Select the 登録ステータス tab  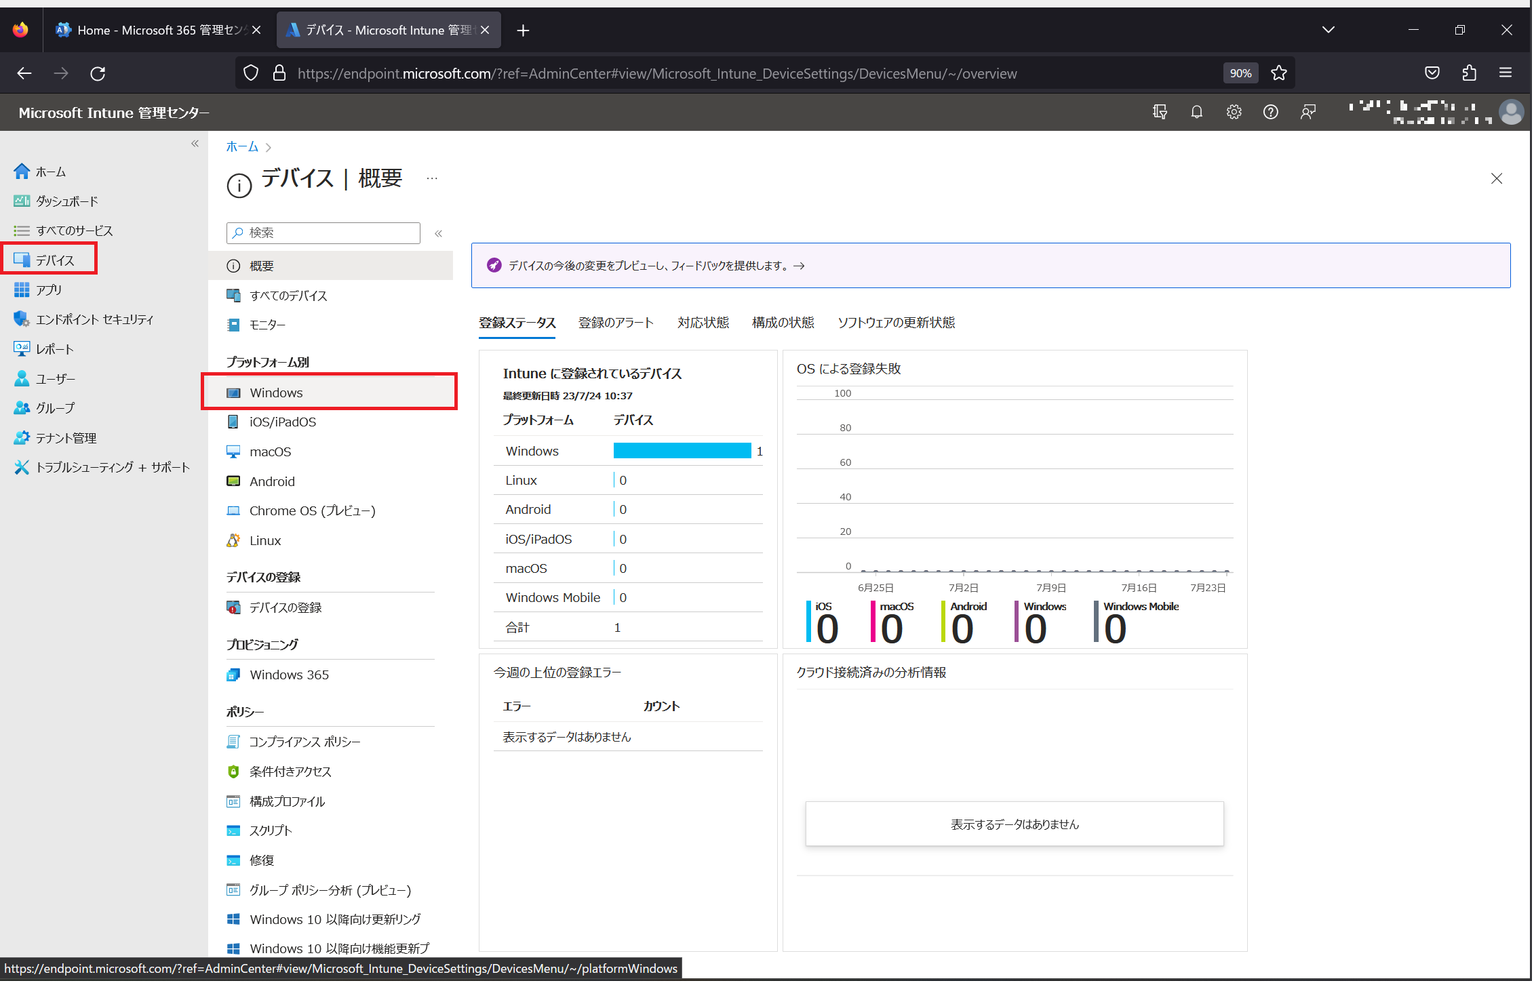518,323
